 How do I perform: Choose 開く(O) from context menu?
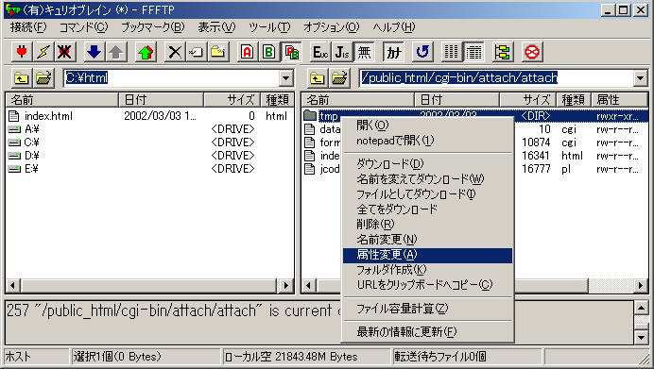coord(427,125)
